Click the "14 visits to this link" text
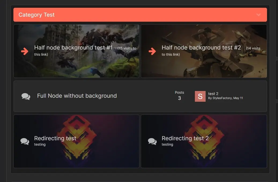The image size is (278, 182). coord(211,51)
